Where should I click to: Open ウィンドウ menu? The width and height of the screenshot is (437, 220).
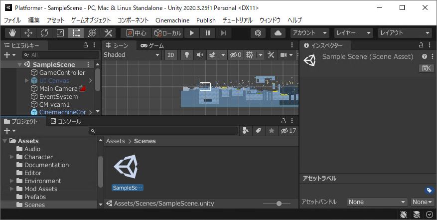(270, 20)
